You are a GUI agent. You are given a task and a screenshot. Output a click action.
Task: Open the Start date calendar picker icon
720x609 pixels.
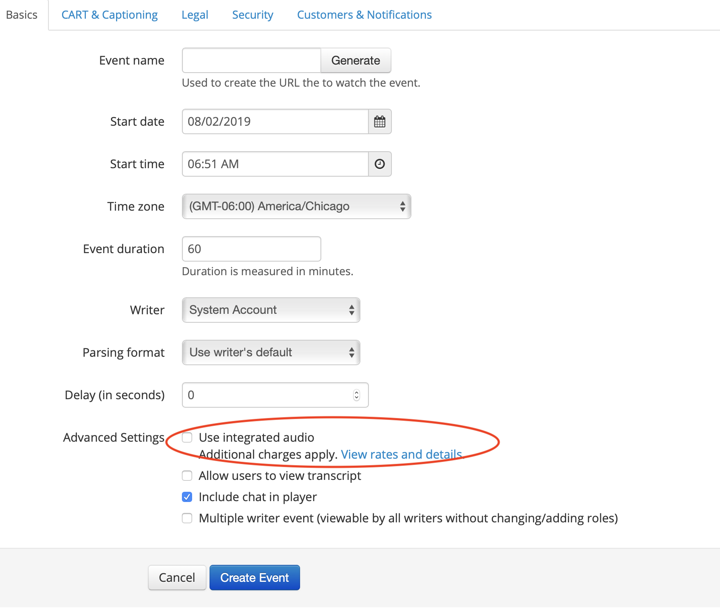[x=380, y=121]
